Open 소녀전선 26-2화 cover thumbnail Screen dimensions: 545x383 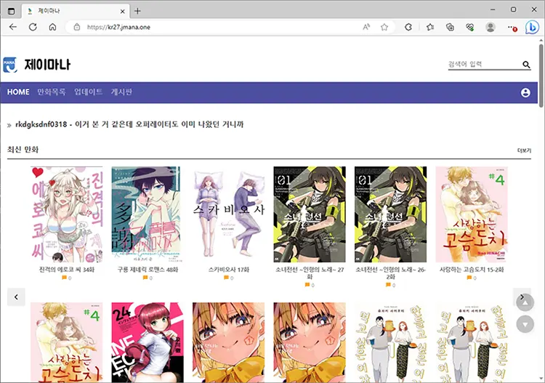point(391,214)
